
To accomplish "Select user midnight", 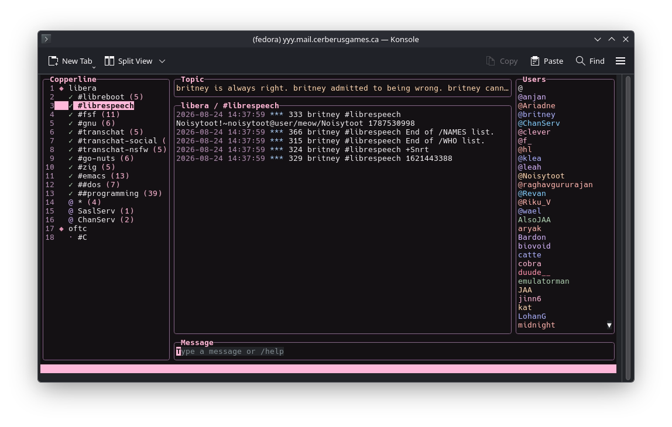I will coord(537,325).
